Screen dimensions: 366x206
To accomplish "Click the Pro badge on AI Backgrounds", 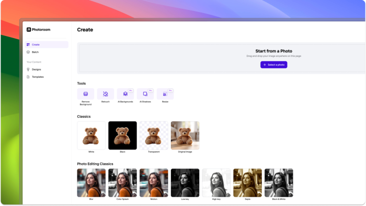I will pos(131,91).
